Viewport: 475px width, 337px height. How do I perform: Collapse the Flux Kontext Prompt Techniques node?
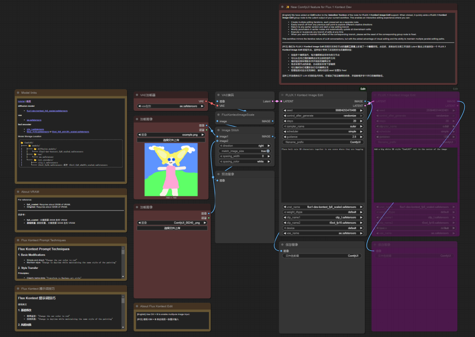(x=18, y=240)
